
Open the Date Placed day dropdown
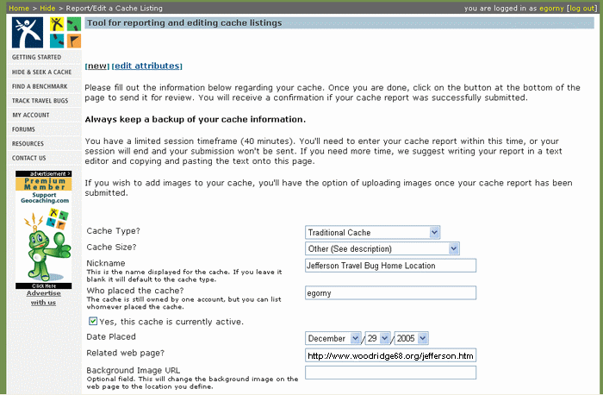[x=377, y=338]
